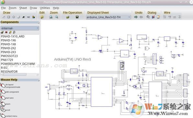Expand the -internal- library dropdown

[x=20, y=28]
